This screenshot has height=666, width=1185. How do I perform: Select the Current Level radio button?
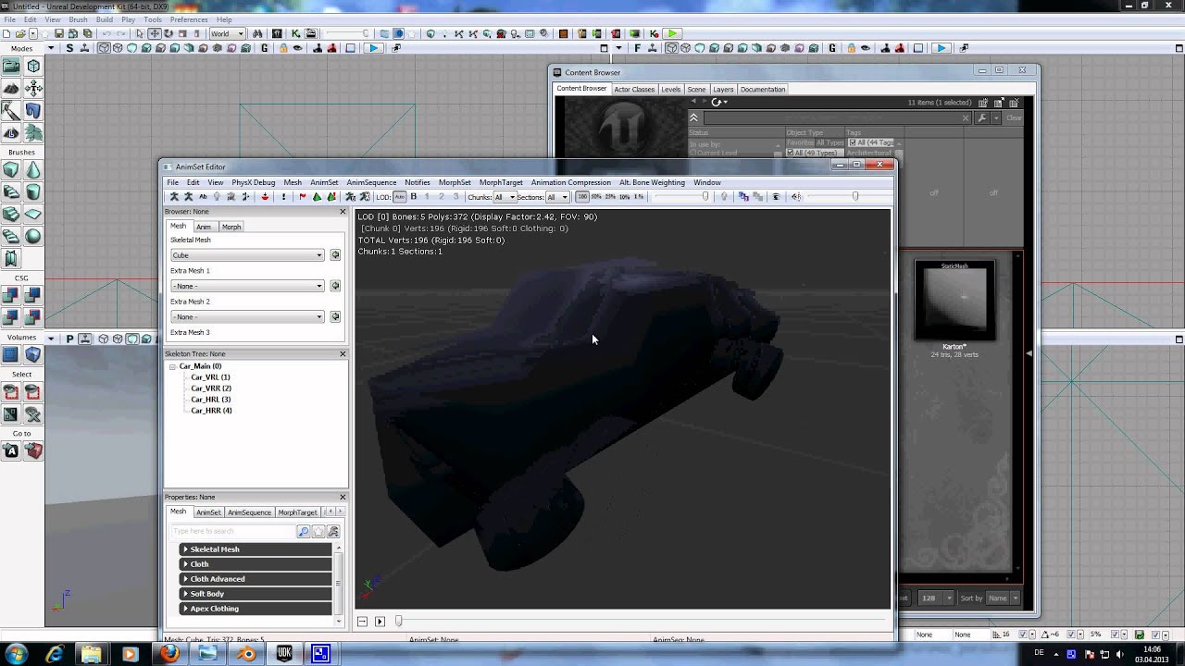click(693, 154)
